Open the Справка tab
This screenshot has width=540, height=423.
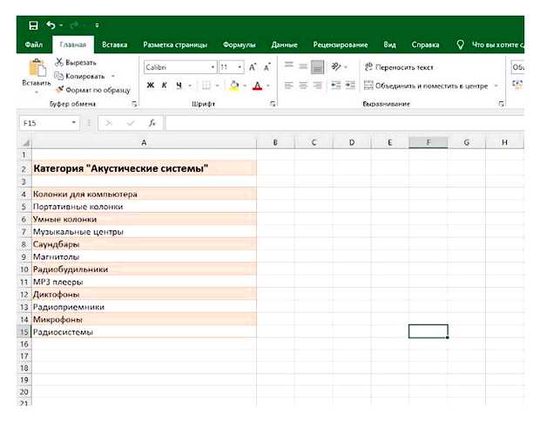[425, 44]
